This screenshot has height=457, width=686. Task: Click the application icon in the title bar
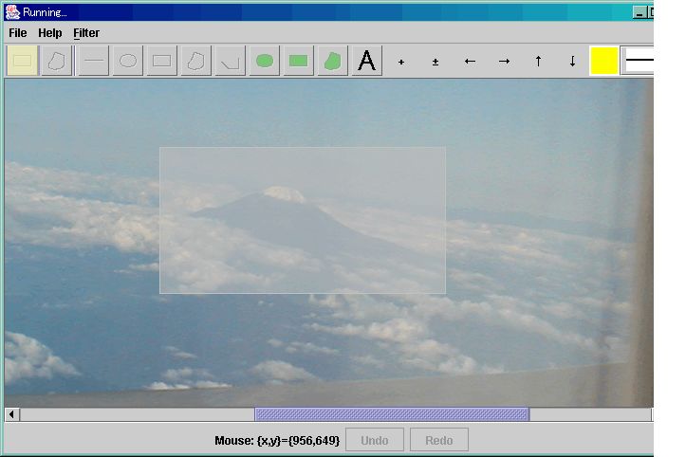click(12, 12)
